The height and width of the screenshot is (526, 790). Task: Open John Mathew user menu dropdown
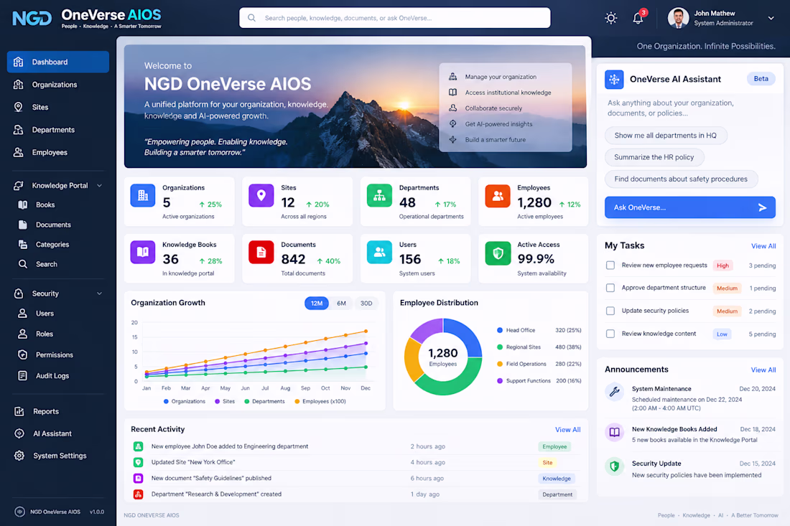[771, 18]
